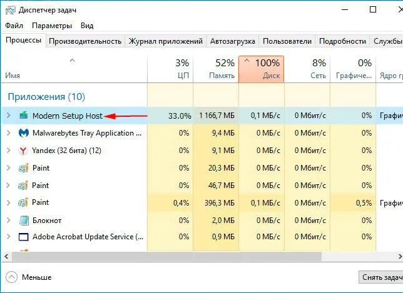Expand the Yandex (32 бита) process group
Screen dimensions: 403x293
[x=8, y=151]
